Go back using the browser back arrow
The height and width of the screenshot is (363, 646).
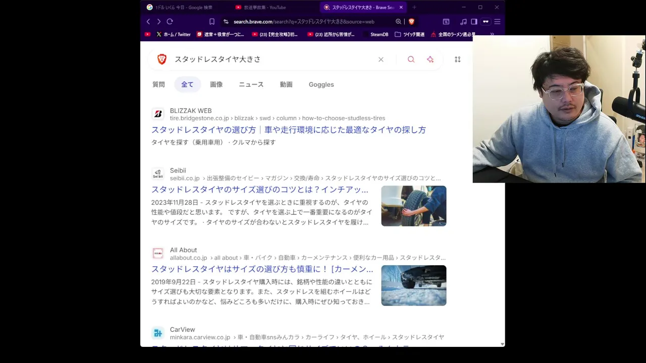point(148,22)
